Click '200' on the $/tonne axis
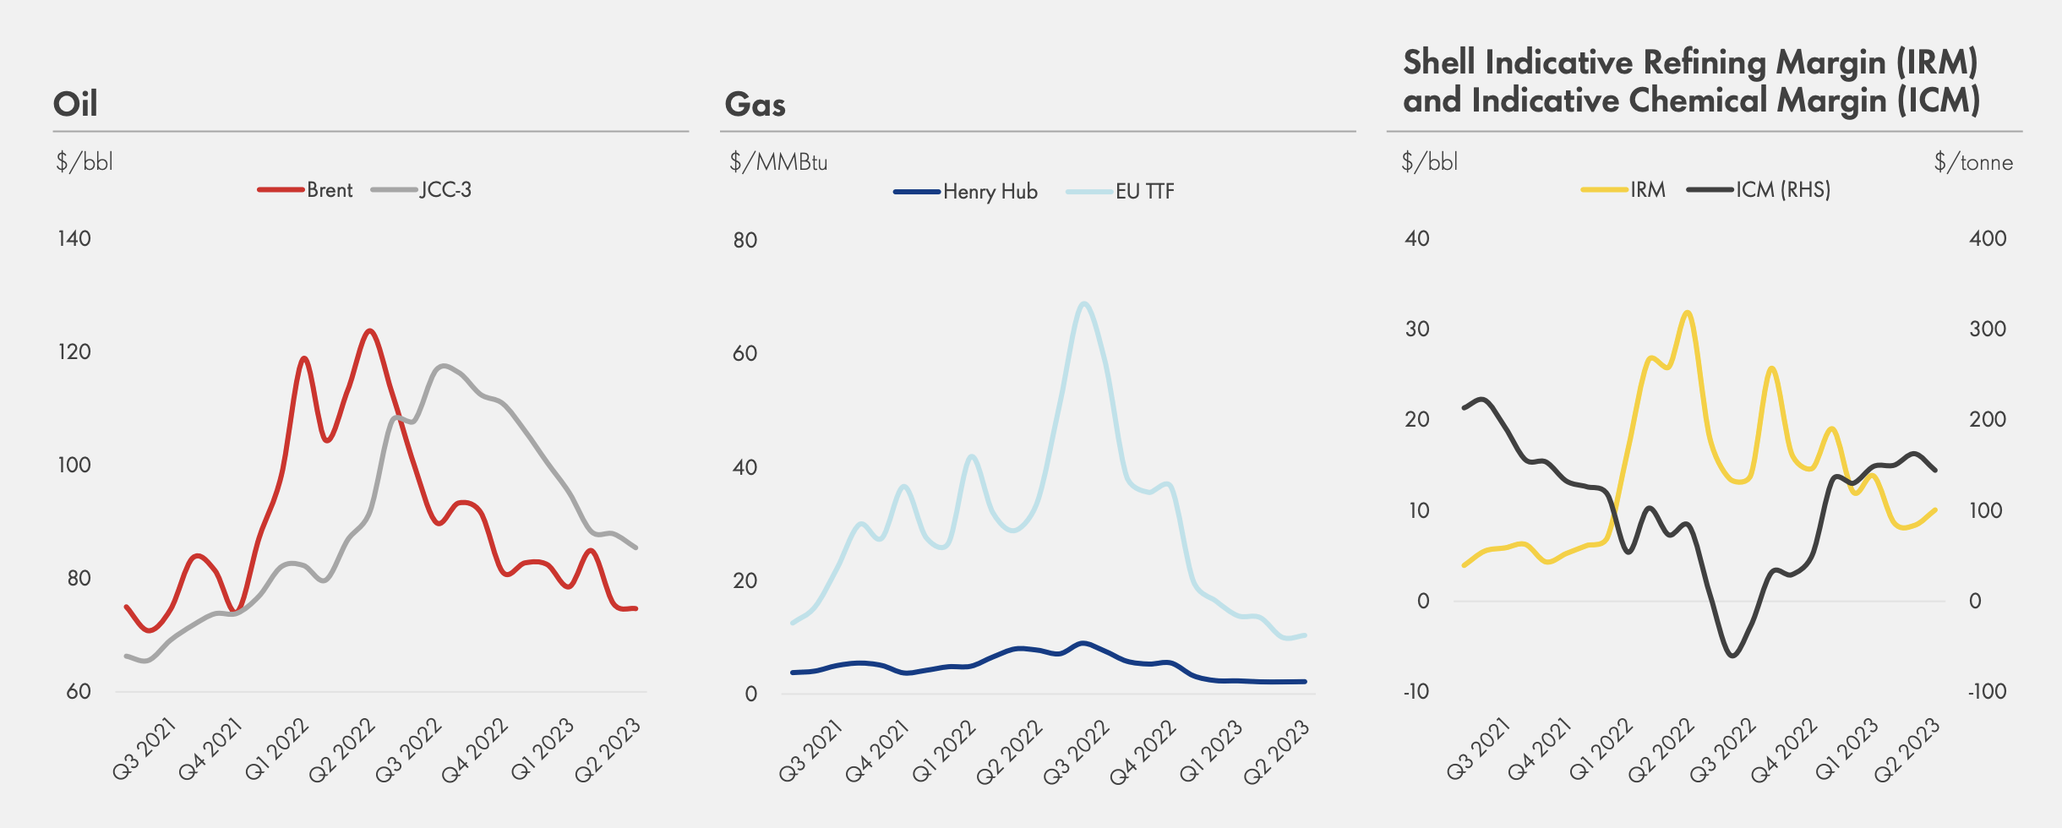This screenshot has width=2062, height=828. pos(1988,419)
